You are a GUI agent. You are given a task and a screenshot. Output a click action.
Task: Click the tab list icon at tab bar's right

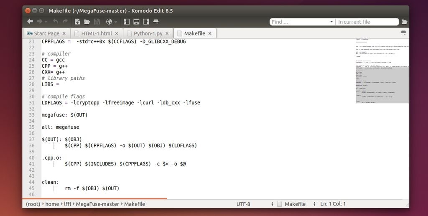click(403, 33)
